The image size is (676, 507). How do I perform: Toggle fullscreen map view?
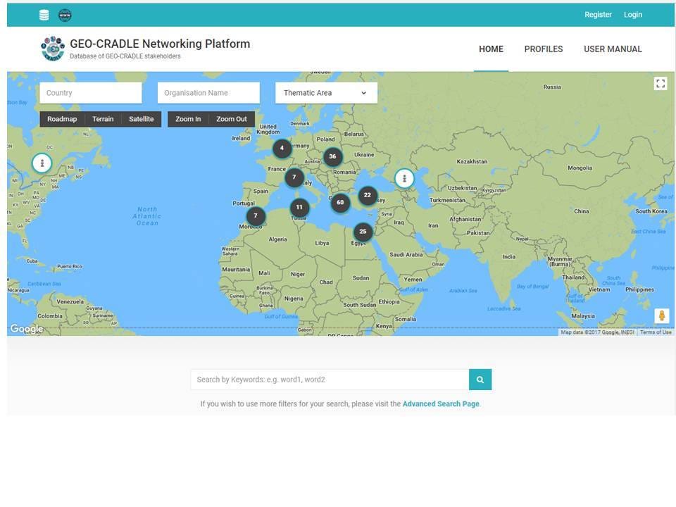pos(660,83)
